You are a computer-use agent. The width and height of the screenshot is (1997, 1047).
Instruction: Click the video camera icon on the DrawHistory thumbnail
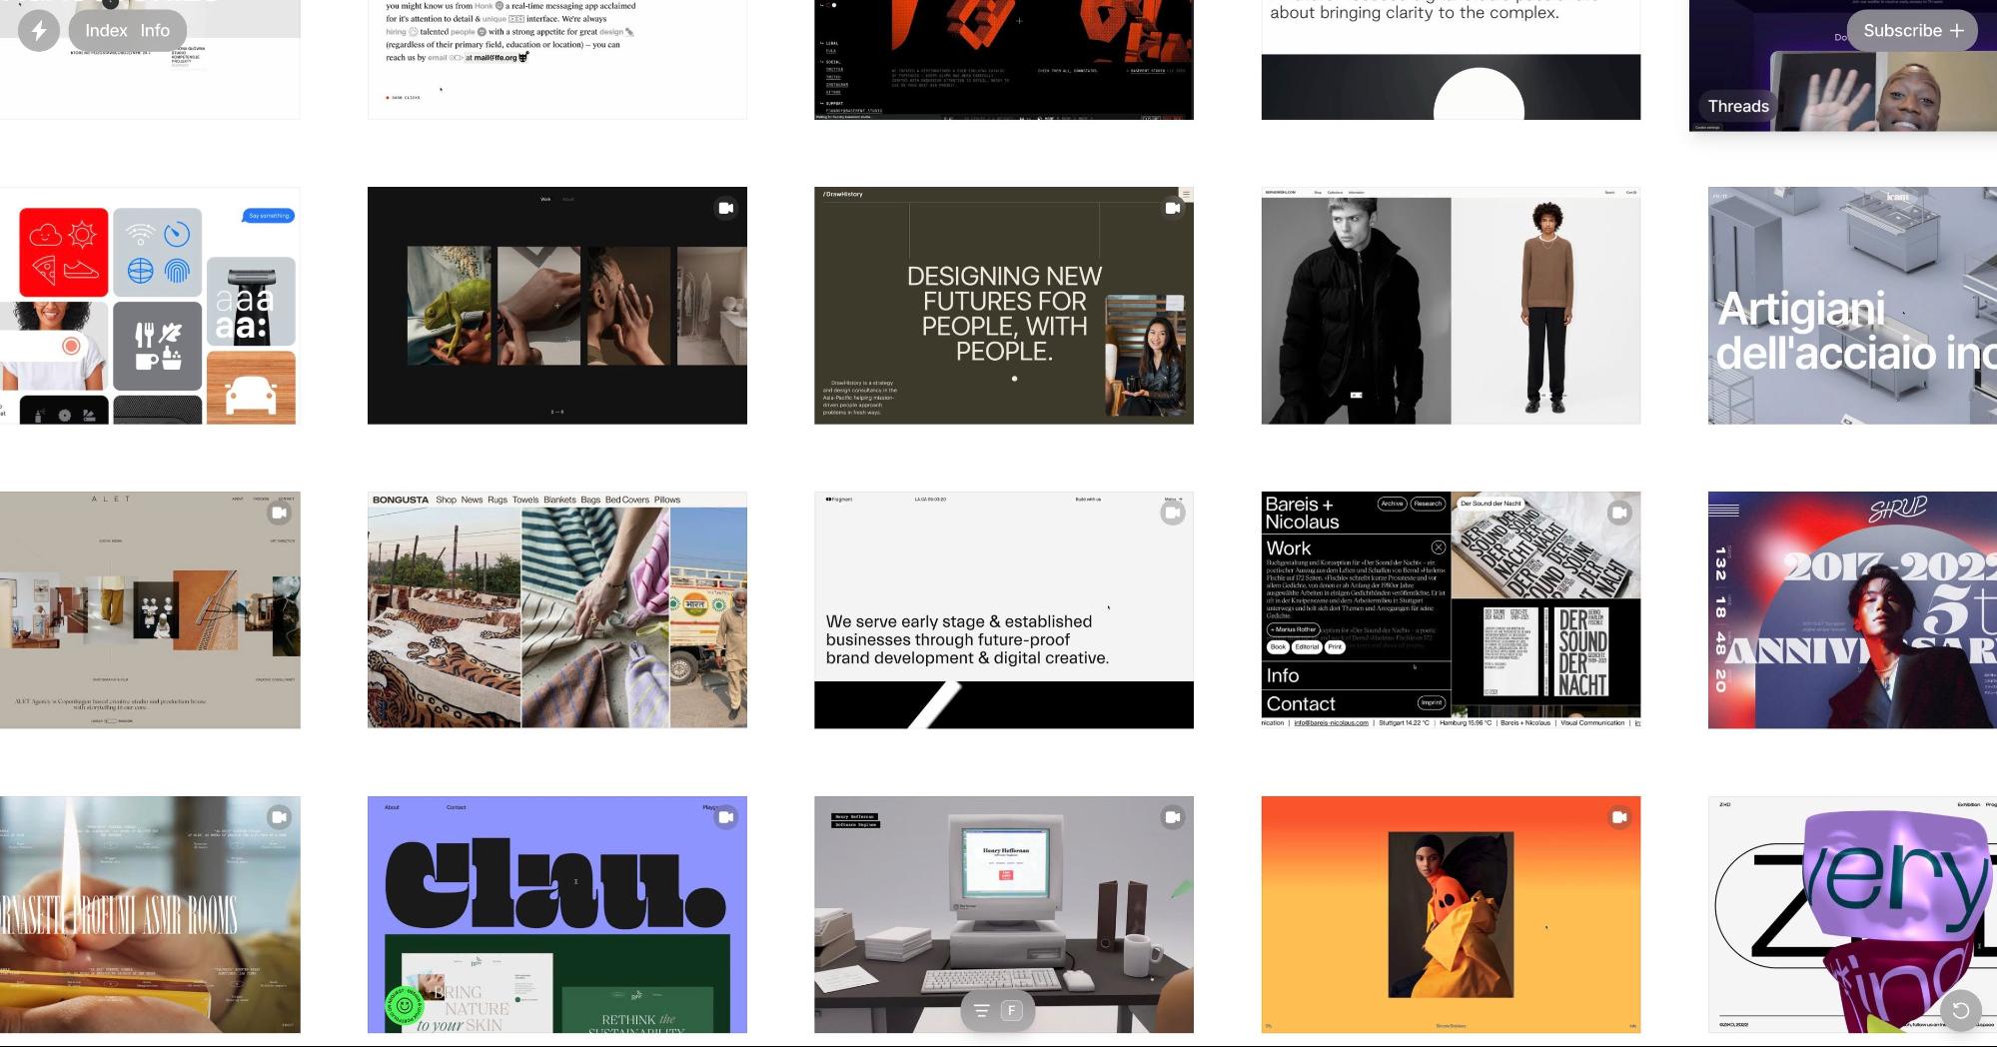coord(1174,208)
